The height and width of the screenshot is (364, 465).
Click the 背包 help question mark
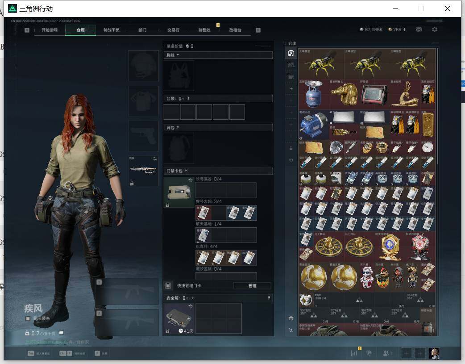(178, 128)
